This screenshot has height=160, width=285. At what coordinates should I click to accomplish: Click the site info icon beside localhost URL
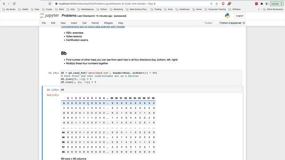(x=57, y=4)
